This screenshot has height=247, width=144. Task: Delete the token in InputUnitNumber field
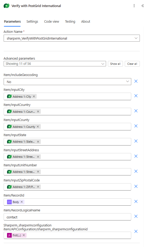point(38,172)
